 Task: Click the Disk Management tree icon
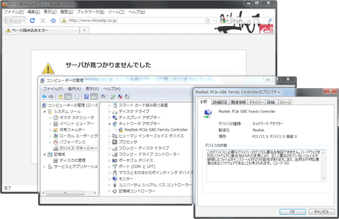click(56, 160)
